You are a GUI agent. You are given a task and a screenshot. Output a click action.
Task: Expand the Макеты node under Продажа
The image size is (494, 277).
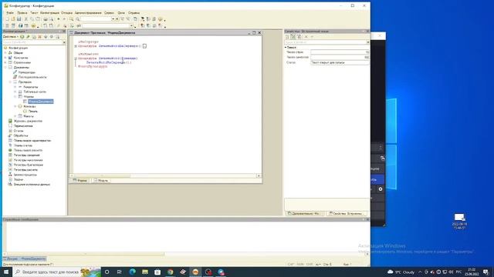tap(15, 116)
